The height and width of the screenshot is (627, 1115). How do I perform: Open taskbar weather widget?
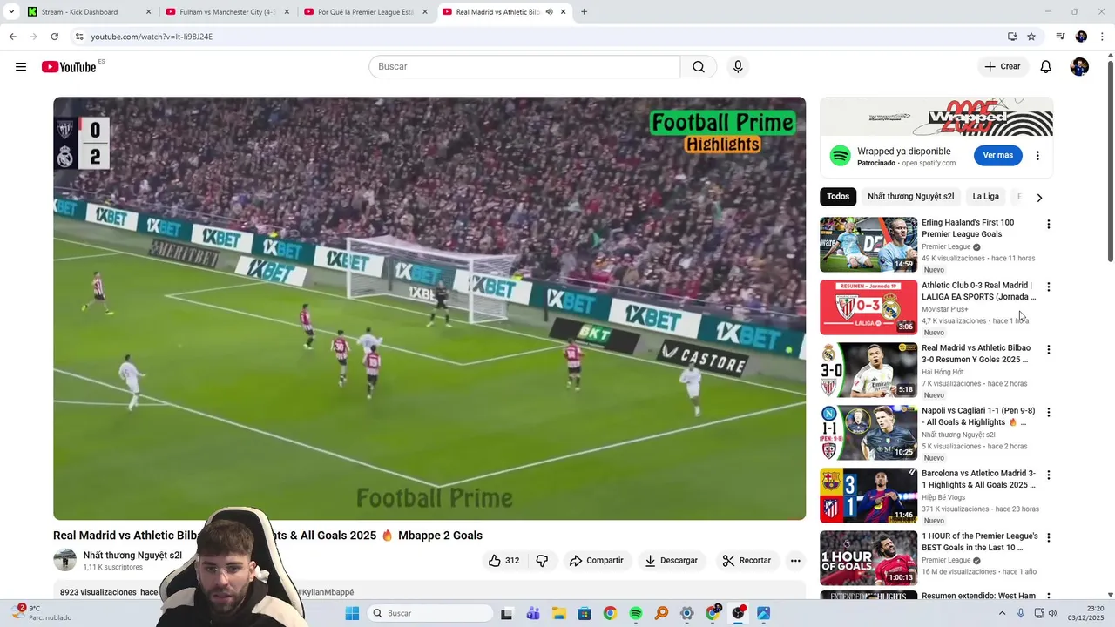coord(40,613)
